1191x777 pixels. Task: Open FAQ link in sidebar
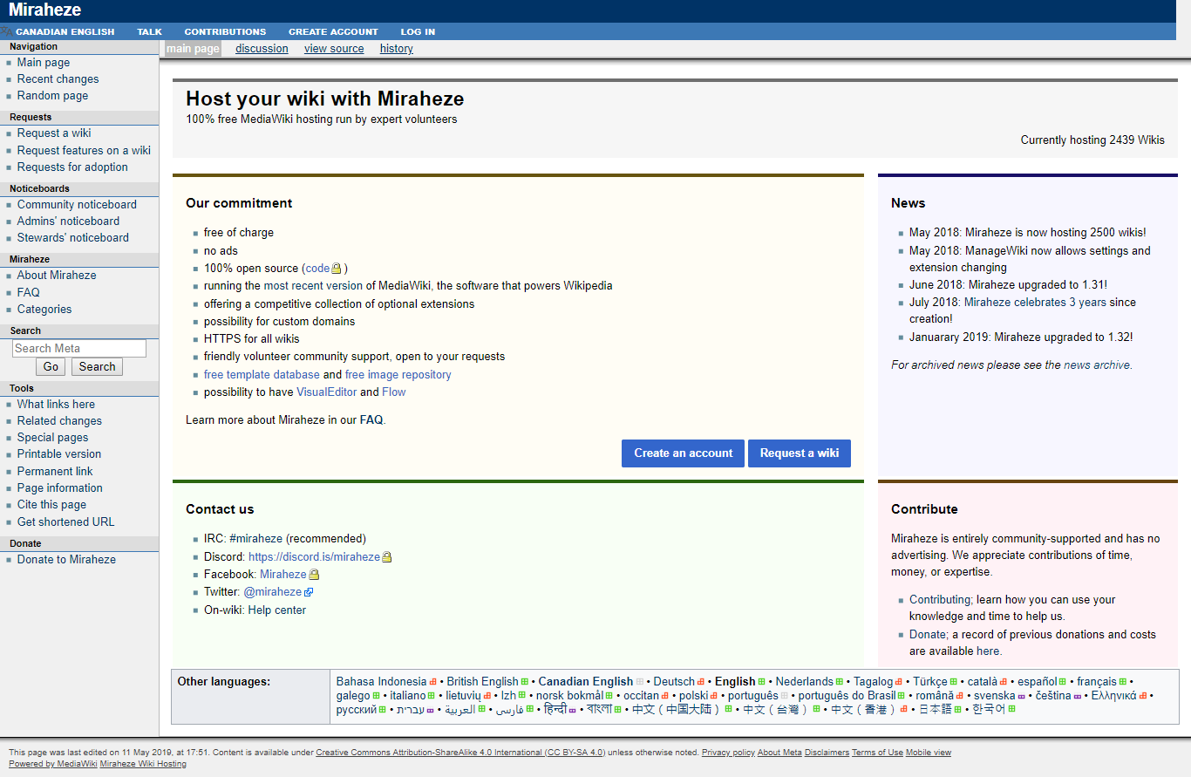tap(28, 293)
